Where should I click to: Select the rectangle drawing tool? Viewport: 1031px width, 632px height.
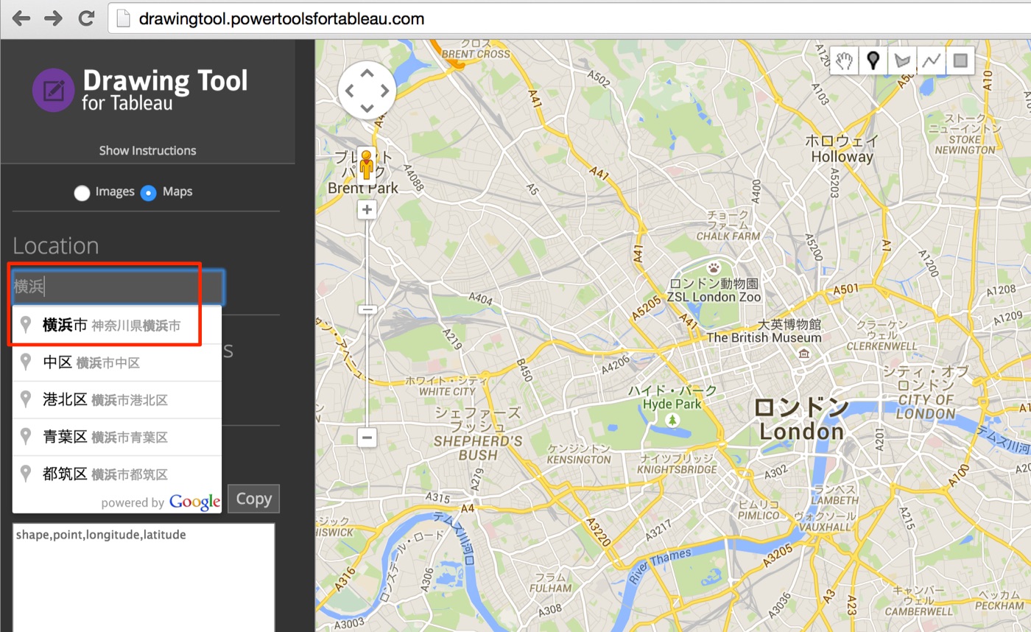960,60
